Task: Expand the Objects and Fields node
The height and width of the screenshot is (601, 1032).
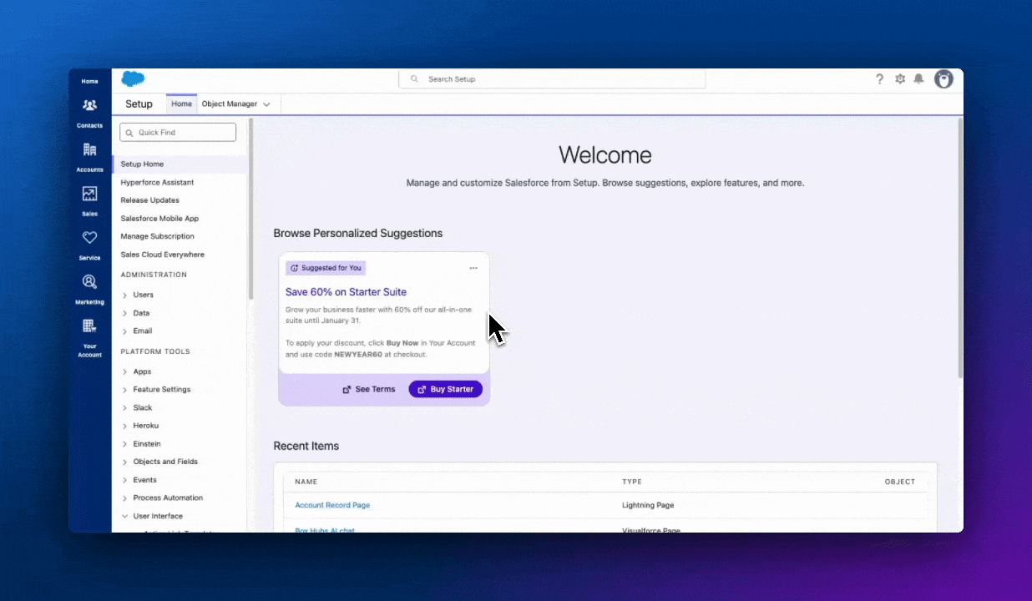Action: (x=124, y=462)
